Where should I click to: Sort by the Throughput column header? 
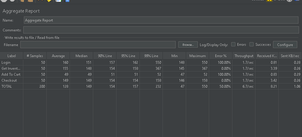coord(244,56)
